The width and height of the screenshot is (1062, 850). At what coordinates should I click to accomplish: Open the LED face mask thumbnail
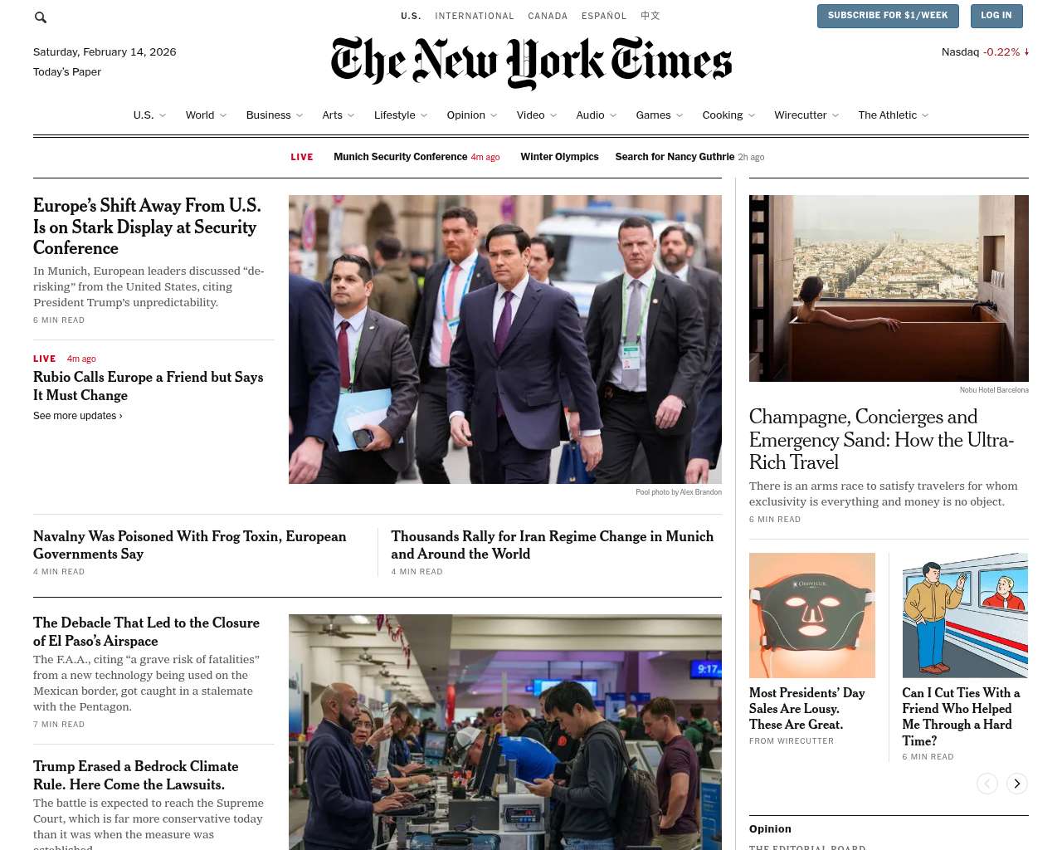click(x=812, y=615)
